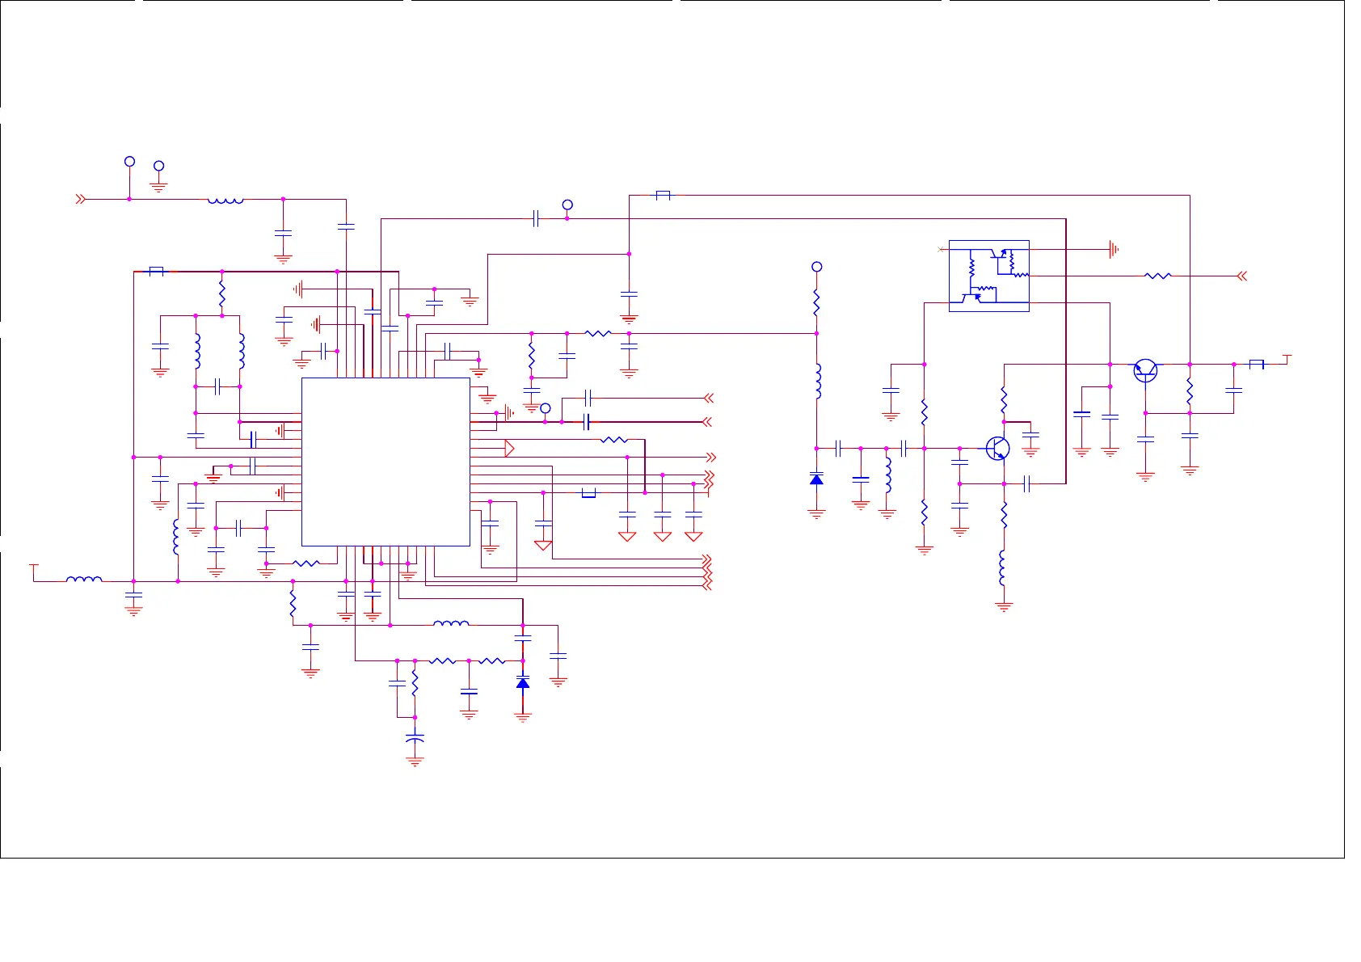The height and width of the screenshot is (962, 1361).
Task: Click the input port arrow feeding the top inductor
Action: (x=80, y=199)
